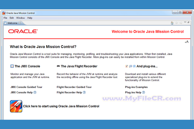Open Plug-ins Help link
Image resolution: width=194 pixels, height=129 pixels.
[133, 92]
